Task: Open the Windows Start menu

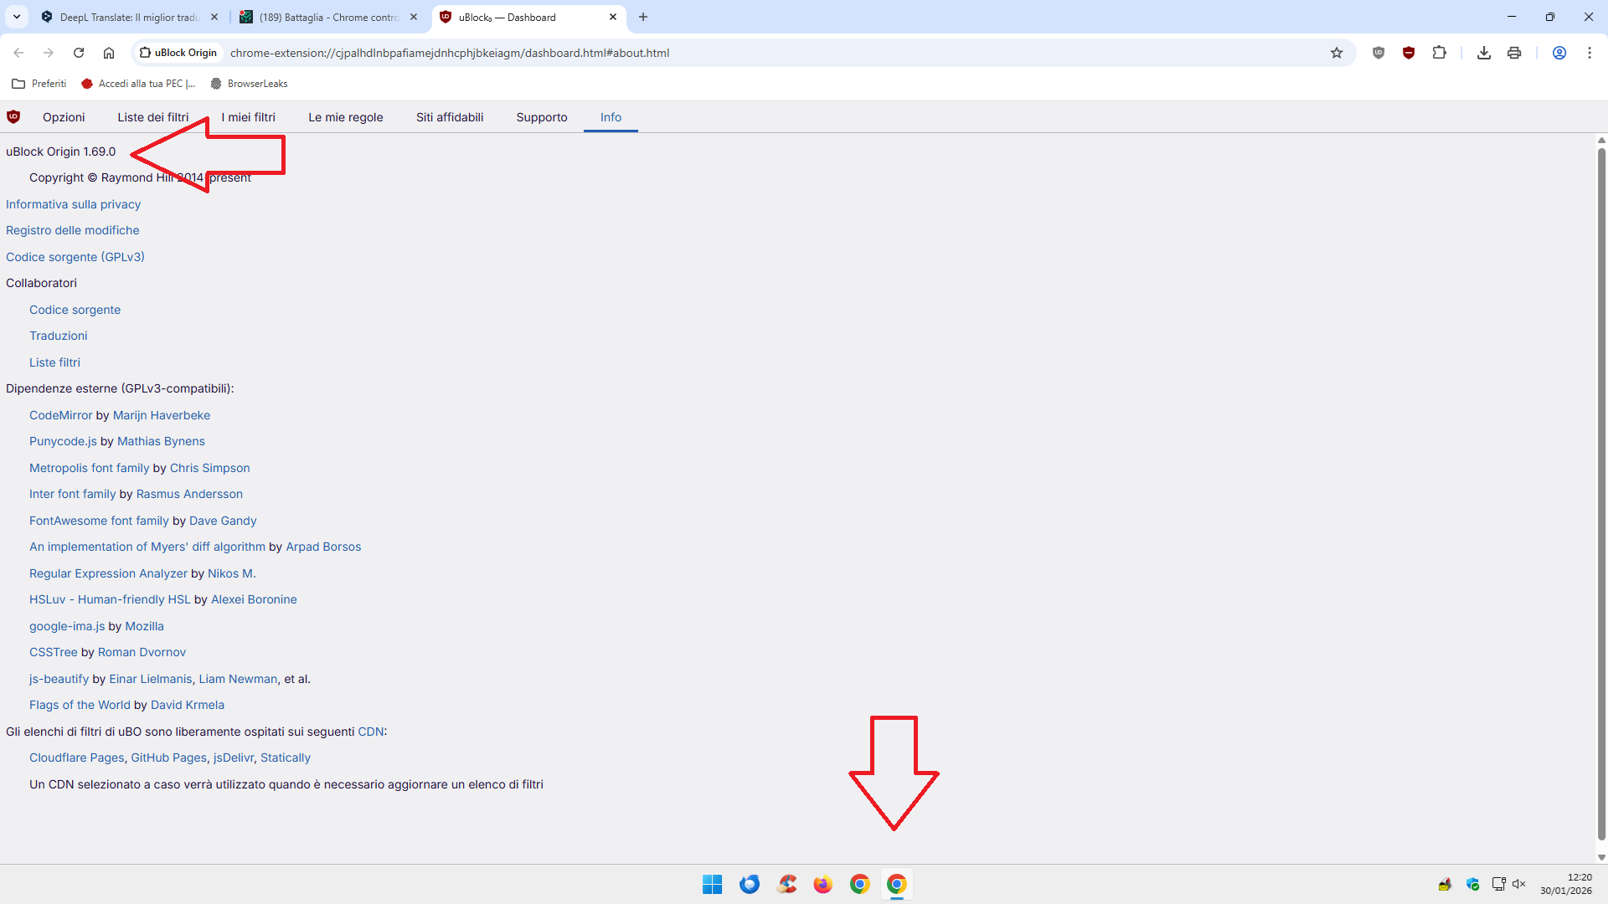Action: pos(713,884)
